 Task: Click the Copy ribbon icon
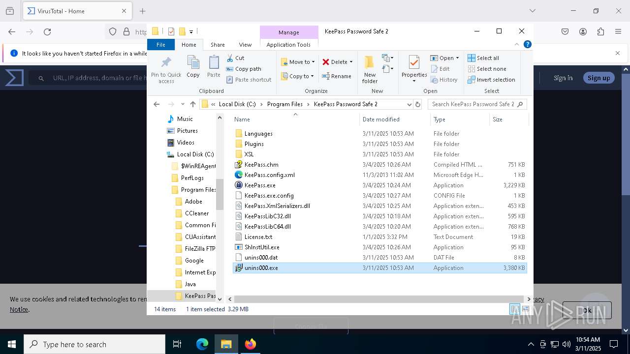(x=193, y=67)
